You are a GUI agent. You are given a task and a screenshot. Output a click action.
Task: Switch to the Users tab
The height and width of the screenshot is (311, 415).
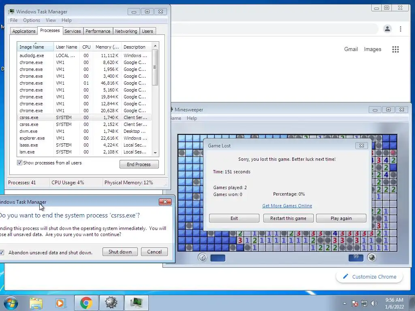coord(147,31)
